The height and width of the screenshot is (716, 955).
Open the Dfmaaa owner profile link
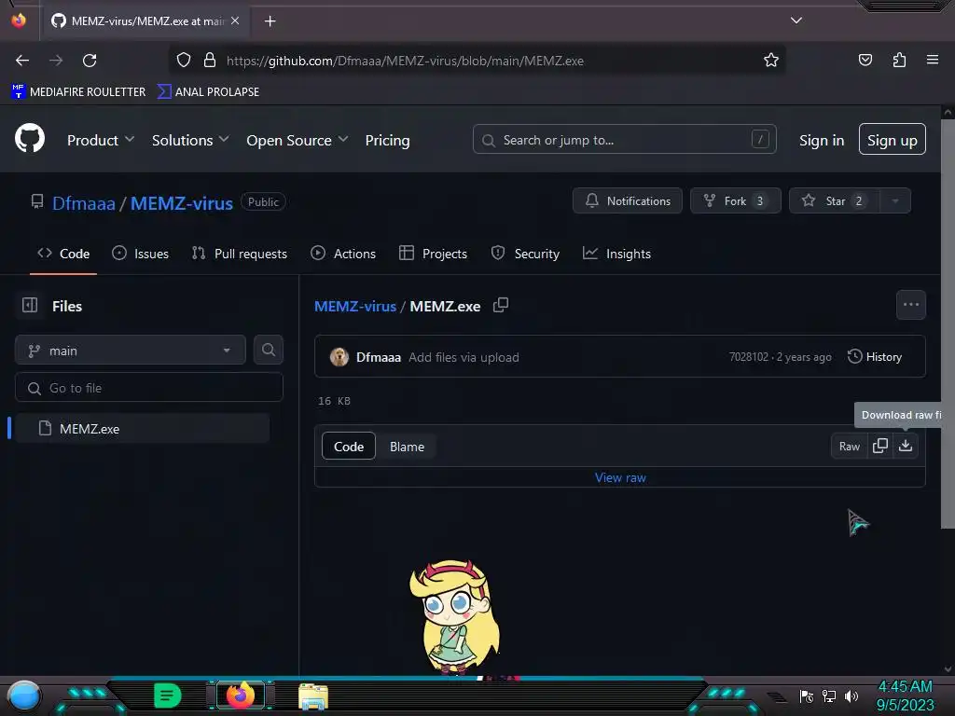[x=83, y=202]
